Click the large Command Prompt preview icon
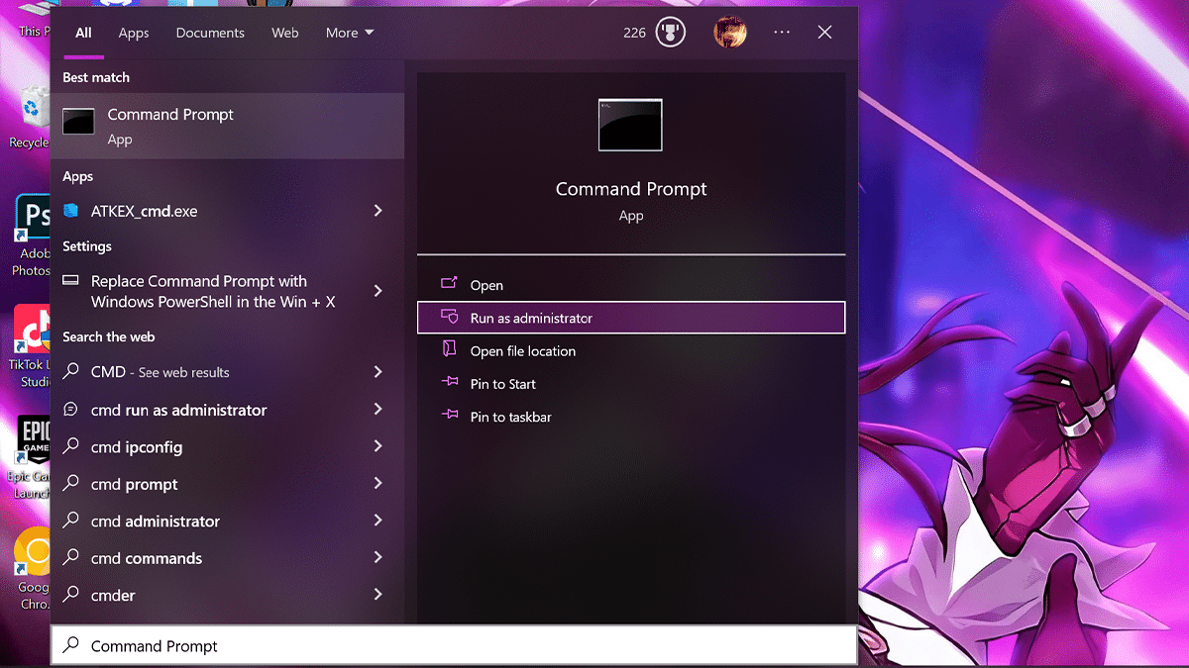1189x668 pixels. point(630,125)
